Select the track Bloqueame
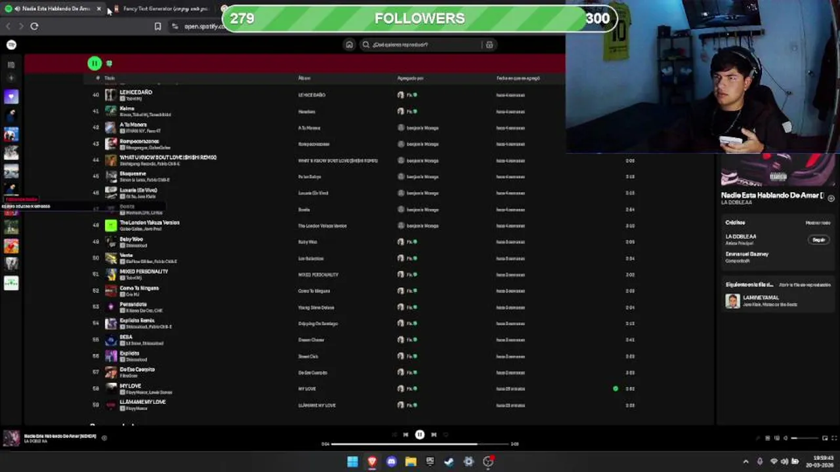The height and width of the screenshot is (472, 840). (x=133, y=174)
